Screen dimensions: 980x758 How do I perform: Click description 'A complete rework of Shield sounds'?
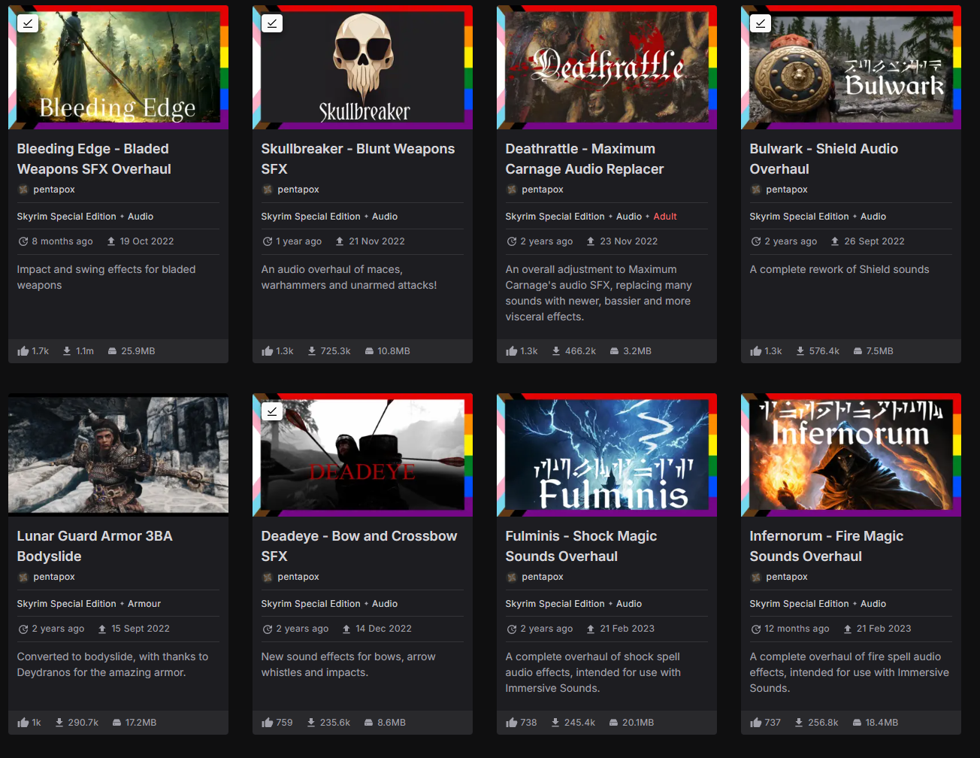tap(839, 269)
